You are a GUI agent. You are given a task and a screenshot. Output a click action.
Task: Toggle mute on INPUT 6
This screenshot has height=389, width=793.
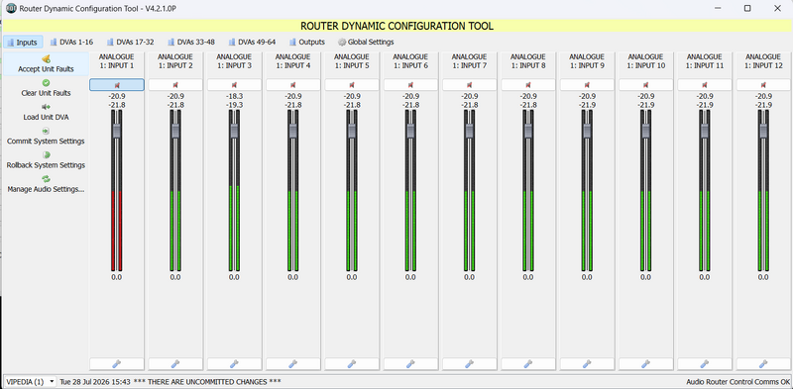pos(410,85)
